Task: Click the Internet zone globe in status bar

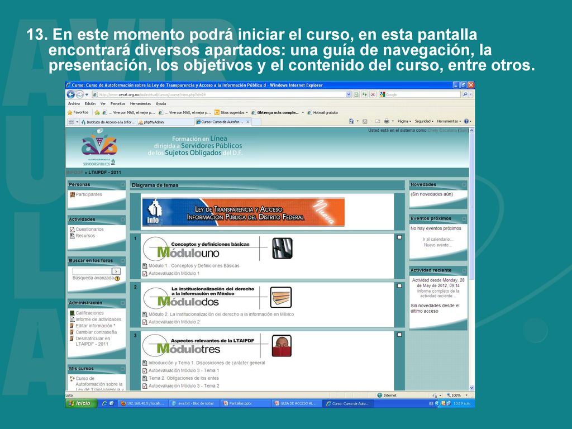Action: (x=379, y=395)
